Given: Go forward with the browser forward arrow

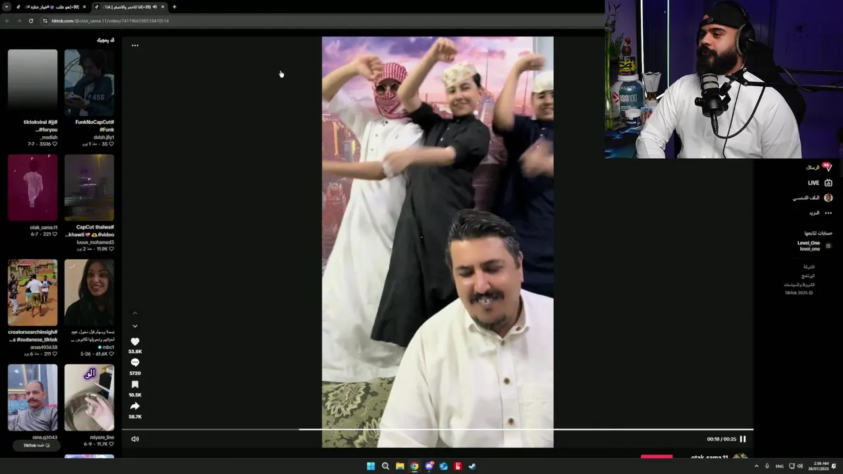Looking at the screenshot, I should click(18, 21).
